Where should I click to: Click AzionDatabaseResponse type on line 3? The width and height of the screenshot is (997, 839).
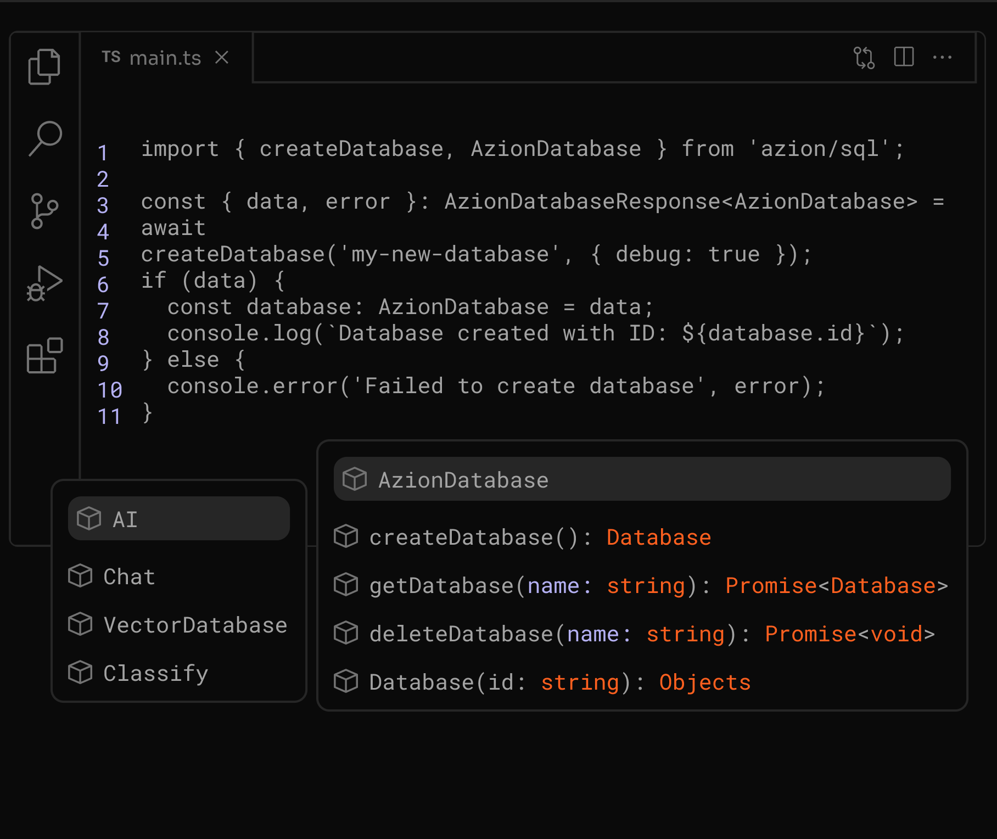click(x=582, y=202)
